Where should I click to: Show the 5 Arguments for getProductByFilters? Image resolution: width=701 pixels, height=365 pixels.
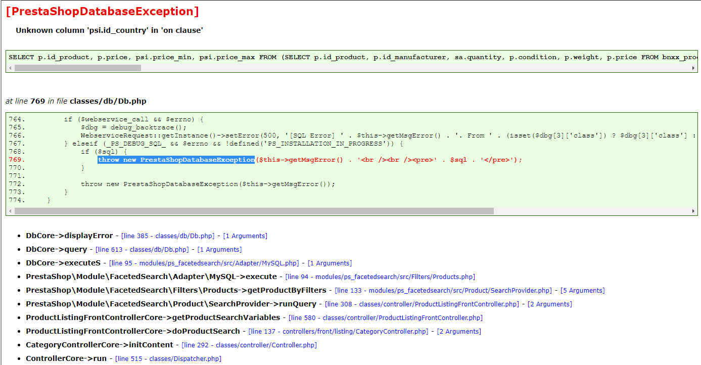click(582, 291)
